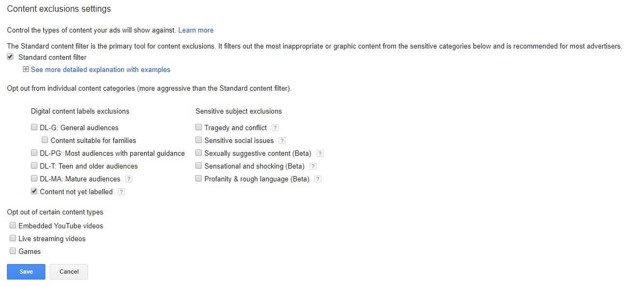Open help icon for Sensational and shocking
The width and height of the screenshot is (631, 287).
click(x=313, y=166)
